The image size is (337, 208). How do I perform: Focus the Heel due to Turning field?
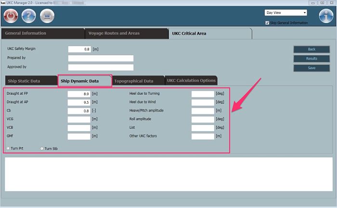pyautogui.click(x=202, y=94)
